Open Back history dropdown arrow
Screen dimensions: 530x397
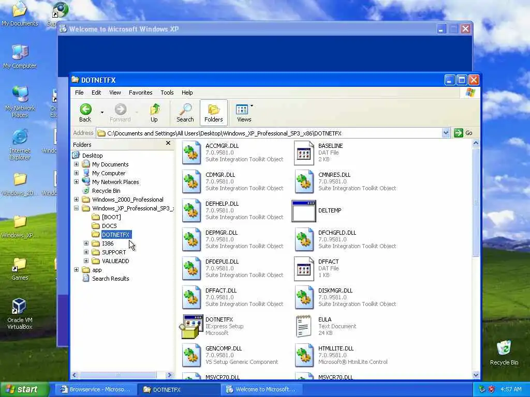click(102, 112)
